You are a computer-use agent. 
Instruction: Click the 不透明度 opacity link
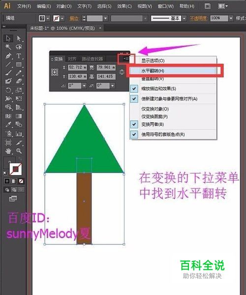pos(198,19)
